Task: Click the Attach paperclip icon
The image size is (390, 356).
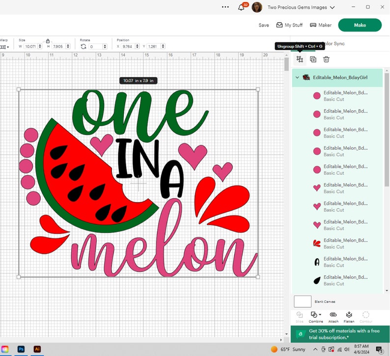Action: click(x=333, y=315)
